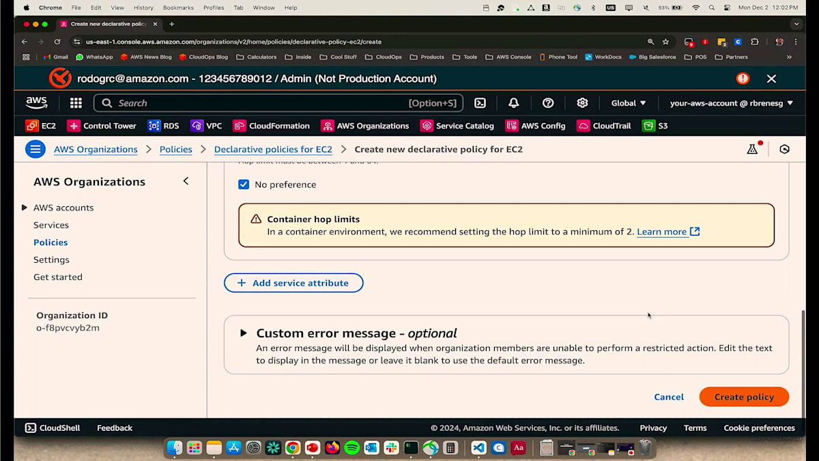Select Policies in the sidebar

pos(51,242)
